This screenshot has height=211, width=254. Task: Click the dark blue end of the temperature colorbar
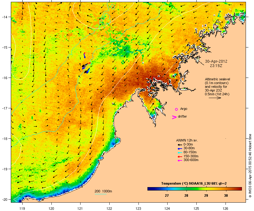point(149,189)
